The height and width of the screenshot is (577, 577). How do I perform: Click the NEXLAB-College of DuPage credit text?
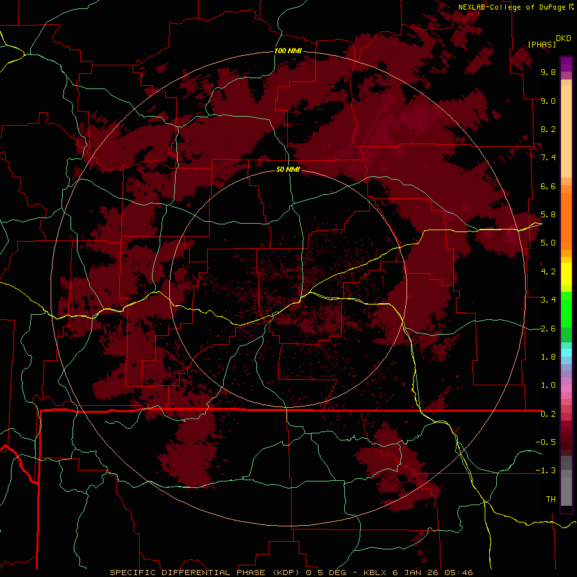tap(512, 7)
